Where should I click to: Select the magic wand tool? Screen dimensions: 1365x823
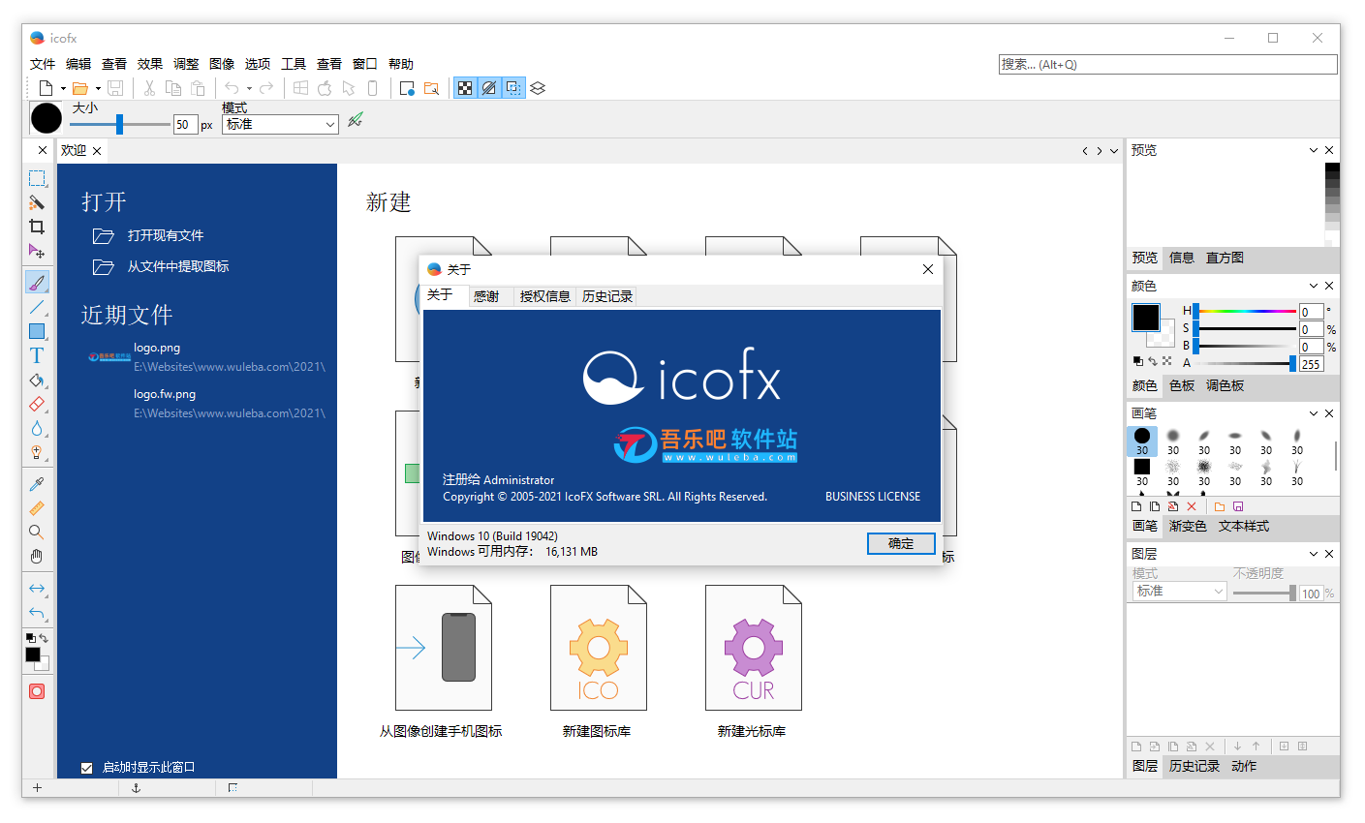(x=37, y=202)
